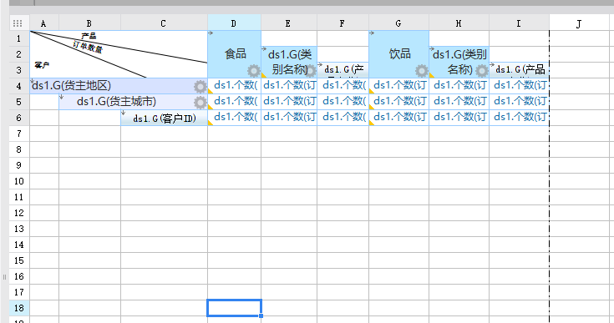Select row 5 header
The height and width of the screenshot is (323, 614).
pyautogui.click(x=19, y=102)
